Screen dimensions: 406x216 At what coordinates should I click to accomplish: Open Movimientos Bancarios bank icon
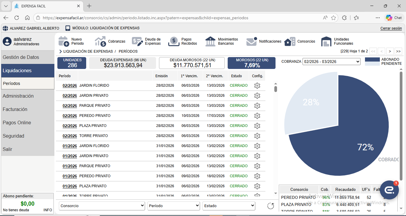pyautogui.click(x=210, y=41)
